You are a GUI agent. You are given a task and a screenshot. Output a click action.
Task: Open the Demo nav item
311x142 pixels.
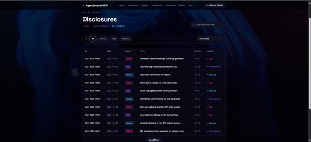[x=182, y=5]
